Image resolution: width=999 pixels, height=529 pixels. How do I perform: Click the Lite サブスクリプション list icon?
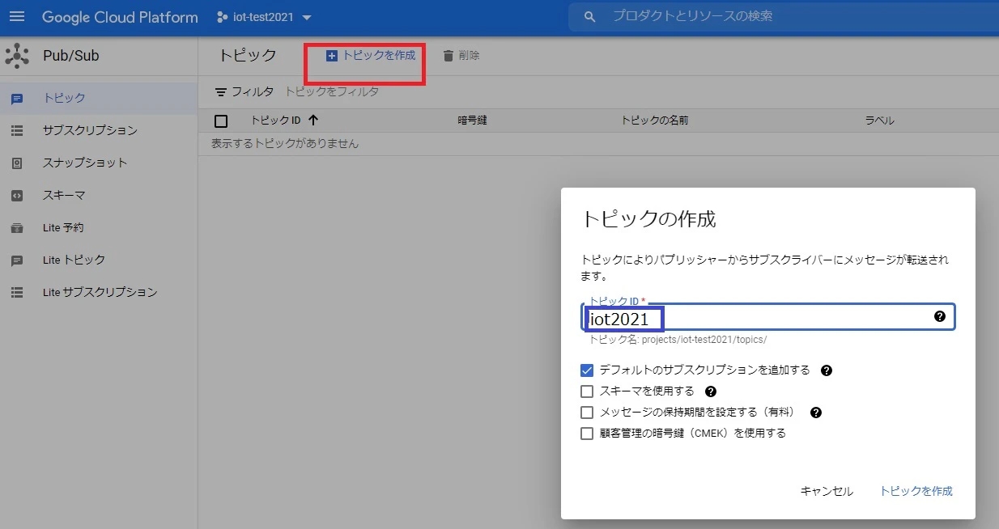pyautogui.click(x=17, y=292)
